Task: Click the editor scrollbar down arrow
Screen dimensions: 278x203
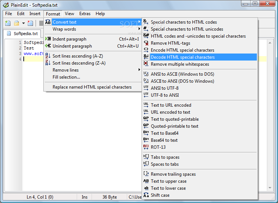Action: pyautogui.click(x=270, y=188)
